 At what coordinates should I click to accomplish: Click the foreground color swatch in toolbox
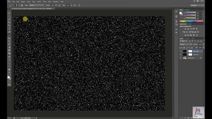(9, 77)
